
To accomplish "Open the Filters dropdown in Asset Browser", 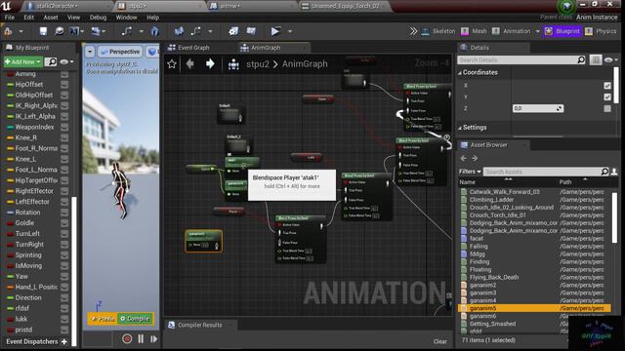I will tap(470, 172).
